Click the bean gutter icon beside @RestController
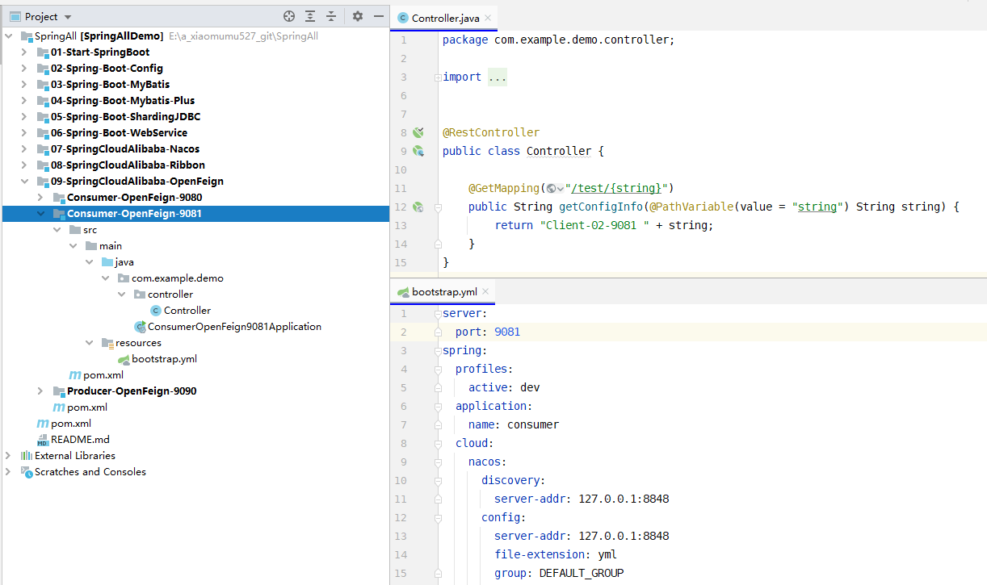Viewport: 987px width, 585px height. (418, 132)
